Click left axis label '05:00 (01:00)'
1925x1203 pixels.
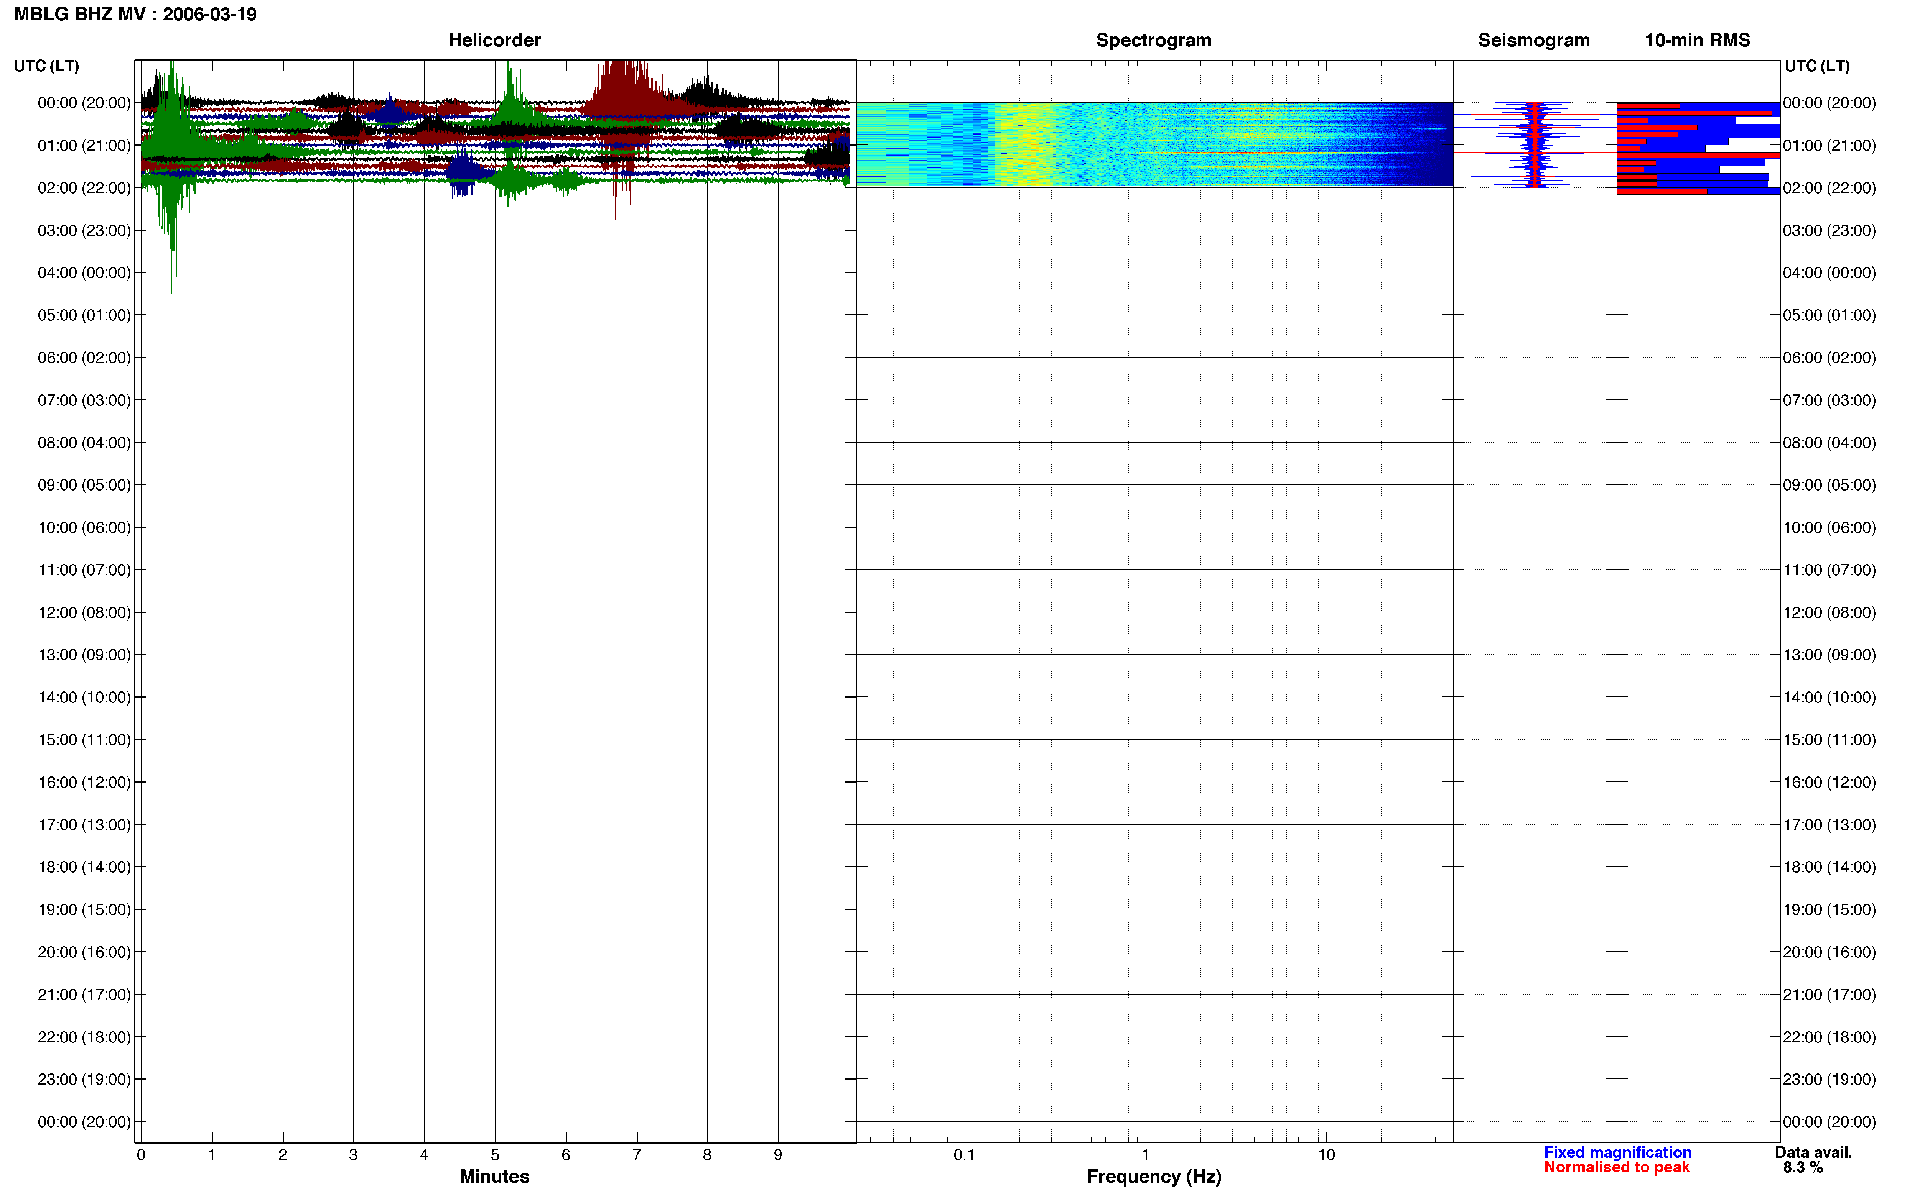(84, 315)
